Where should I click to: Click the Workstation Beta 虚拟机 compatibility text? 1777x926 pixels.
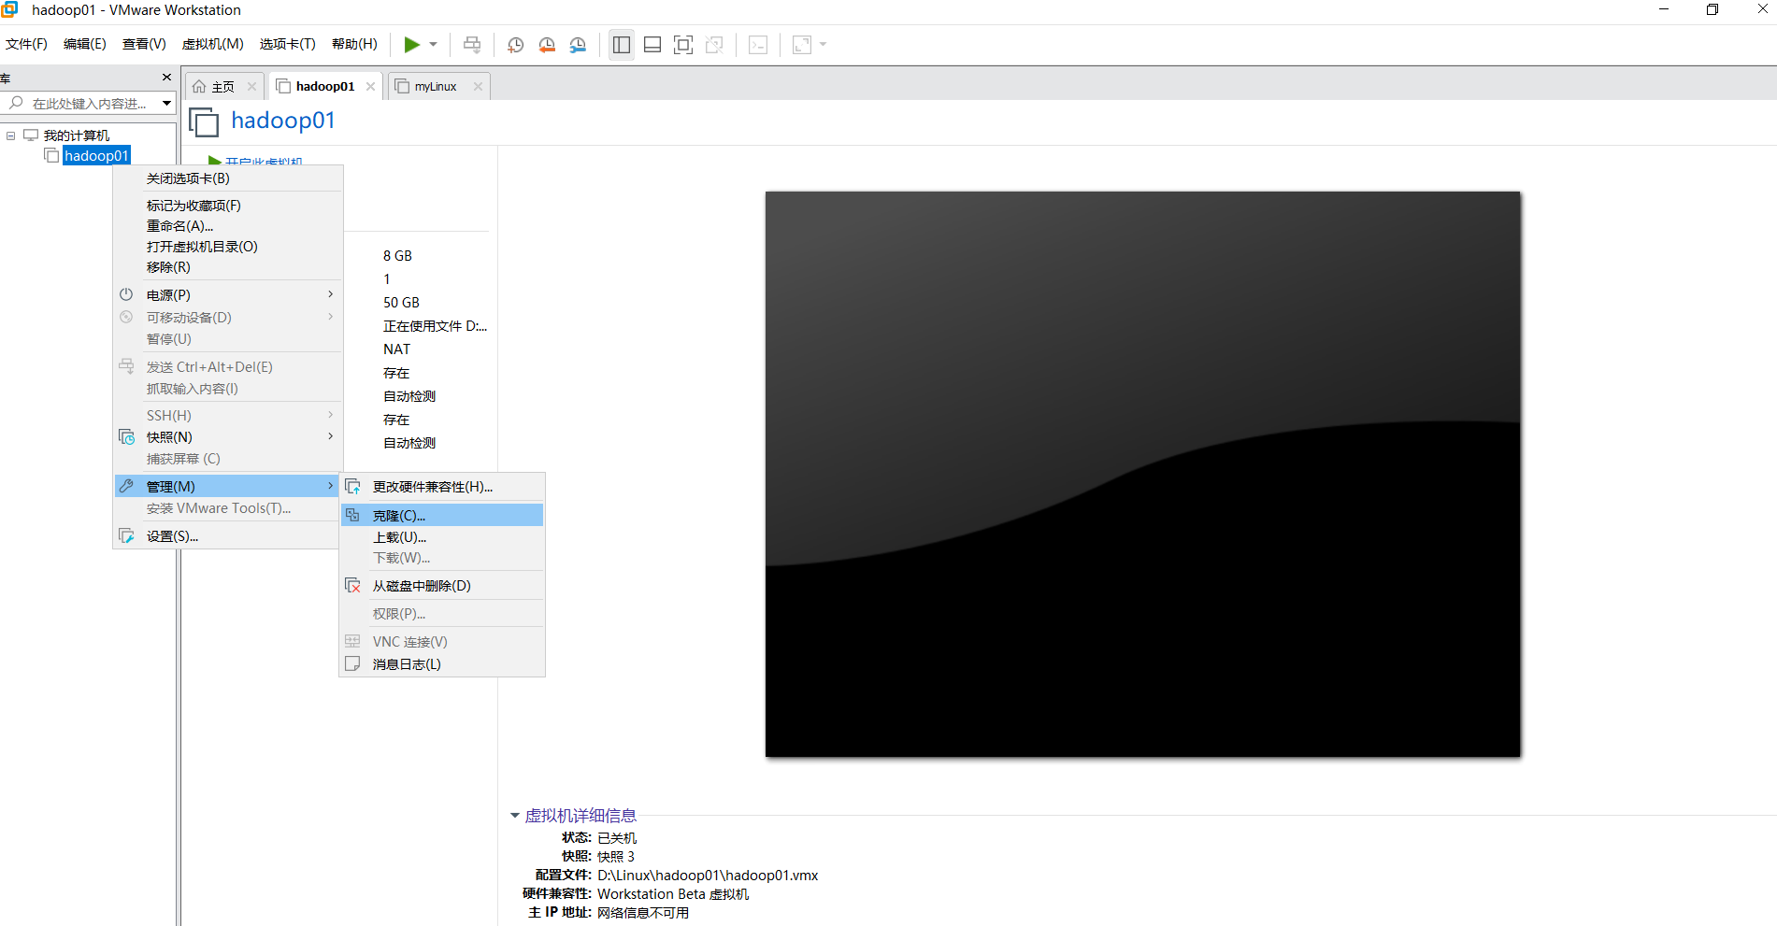point(673,894)
